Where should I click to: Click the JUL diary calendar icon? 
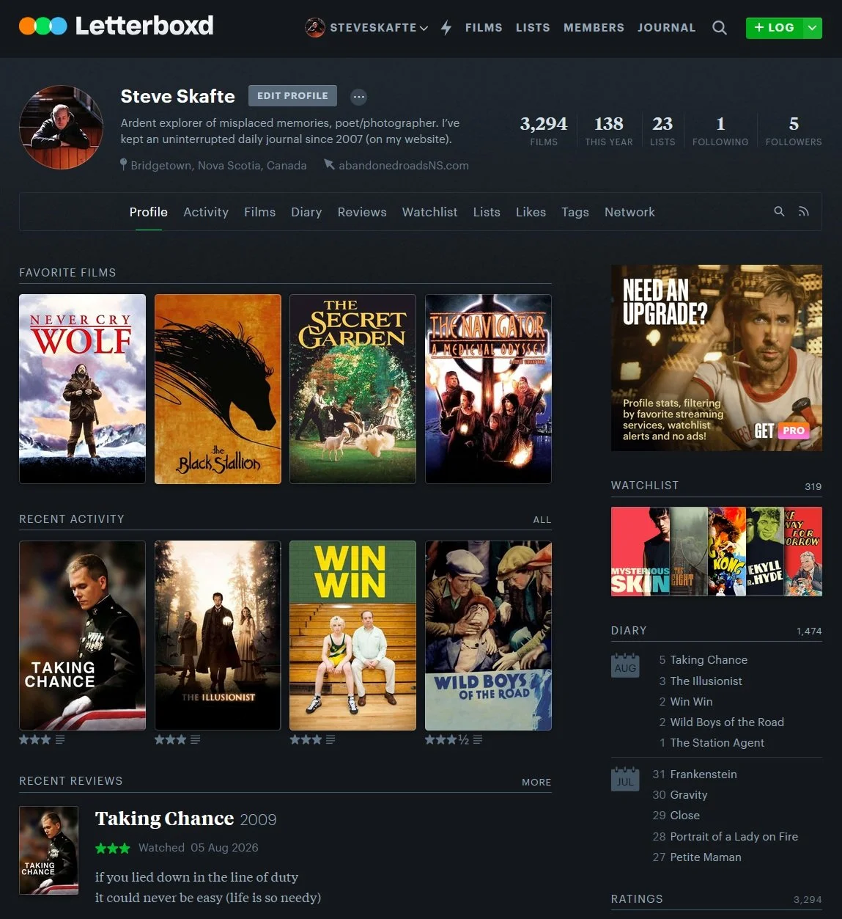click(625, 779)
